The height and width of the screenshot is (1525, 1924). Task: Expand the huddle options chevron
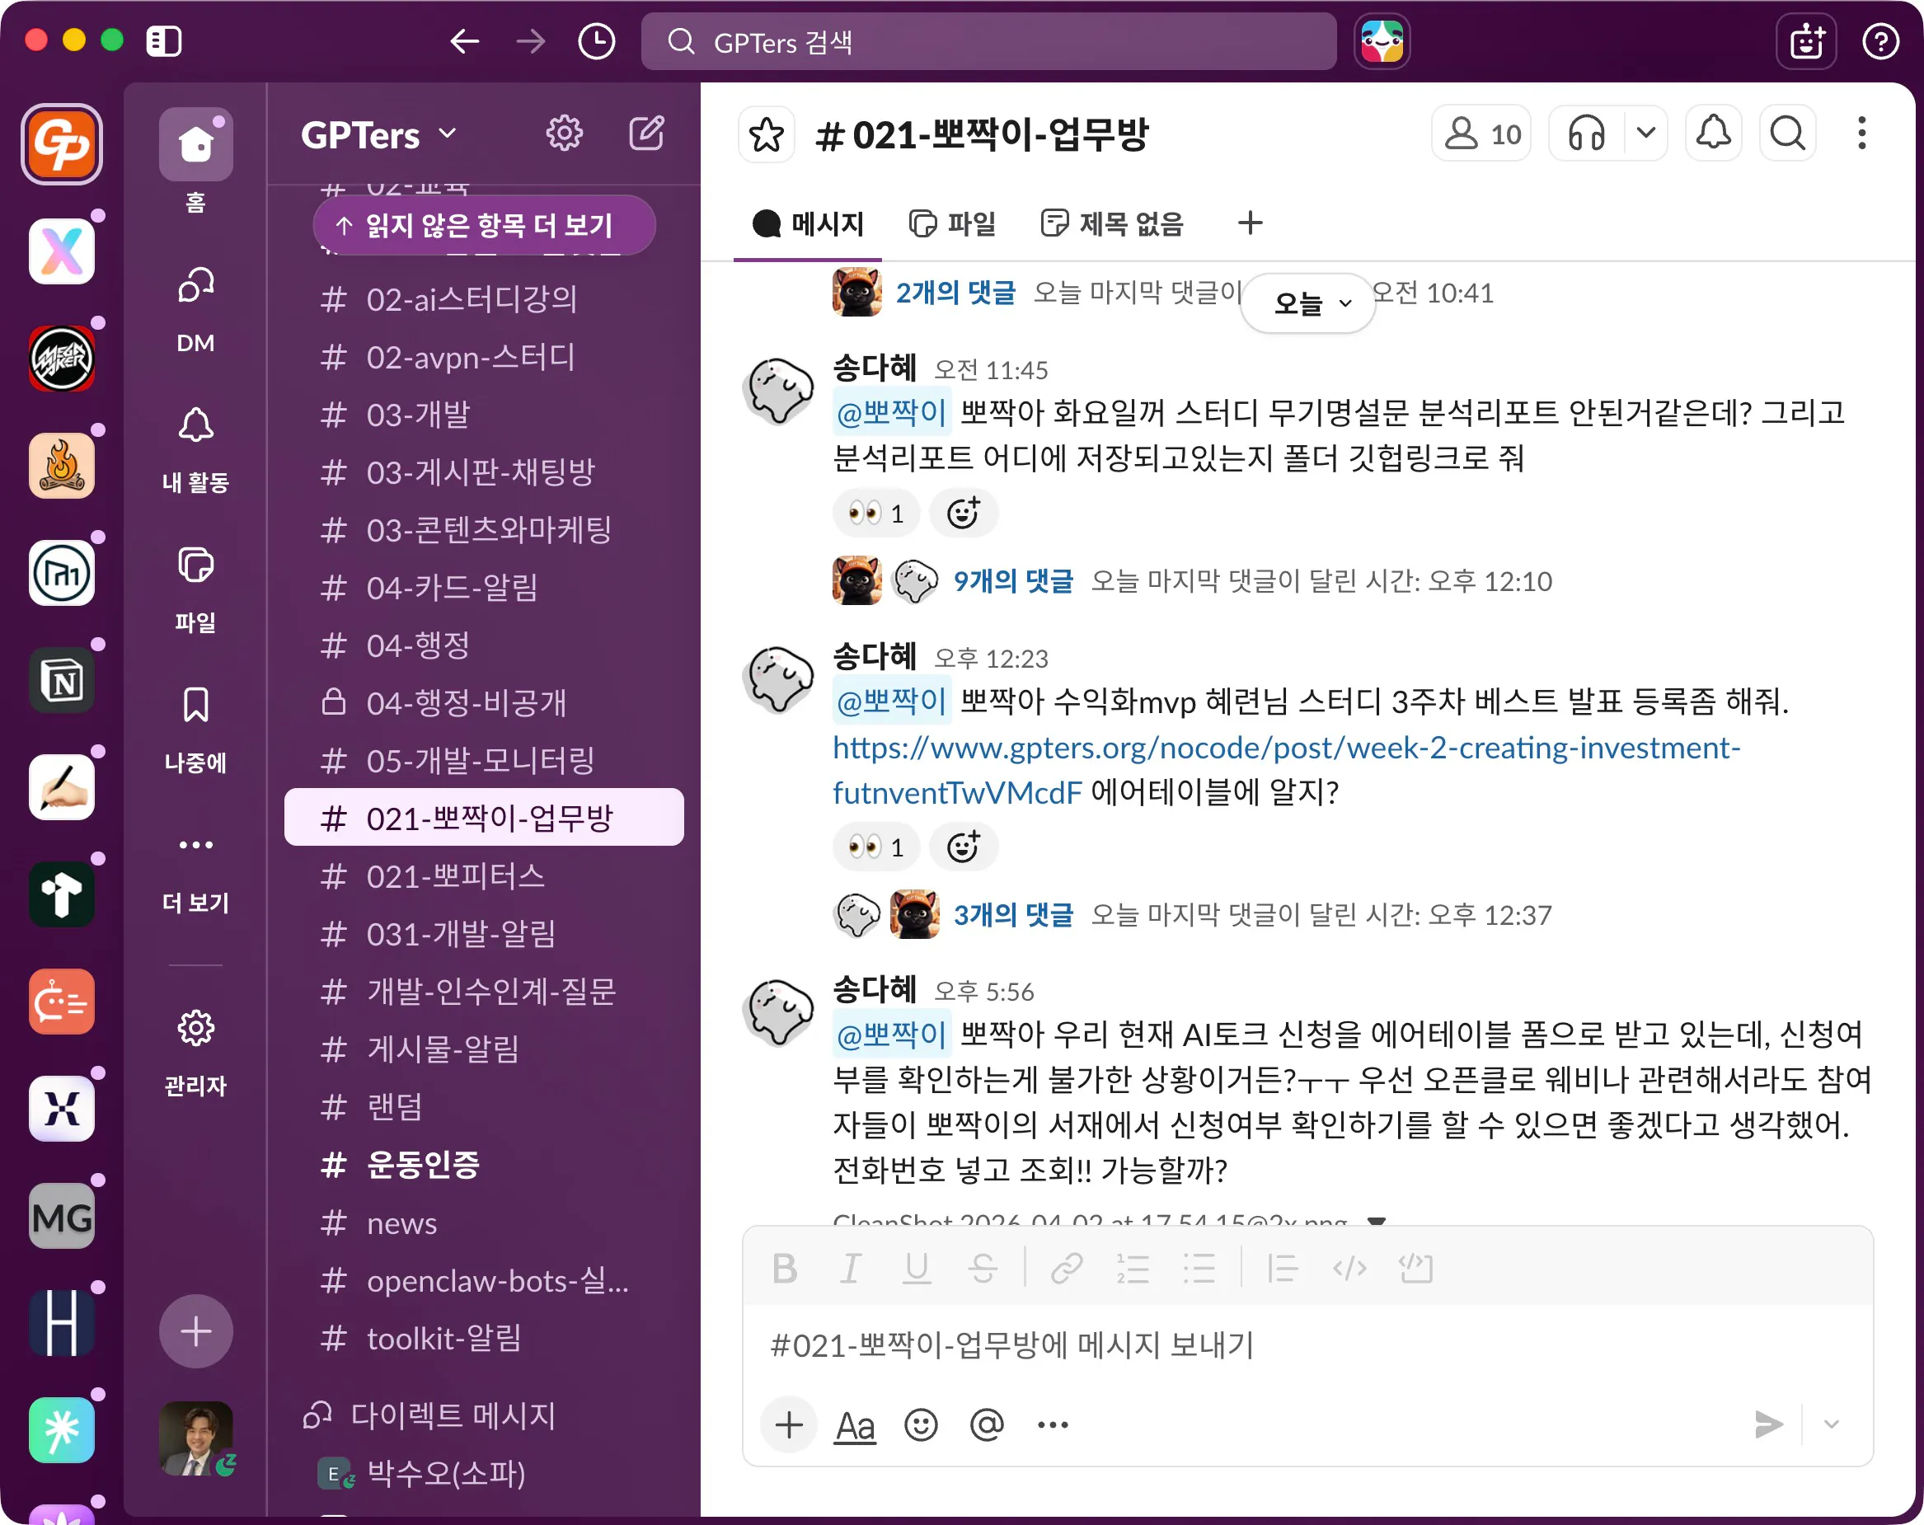[1646, 134]
